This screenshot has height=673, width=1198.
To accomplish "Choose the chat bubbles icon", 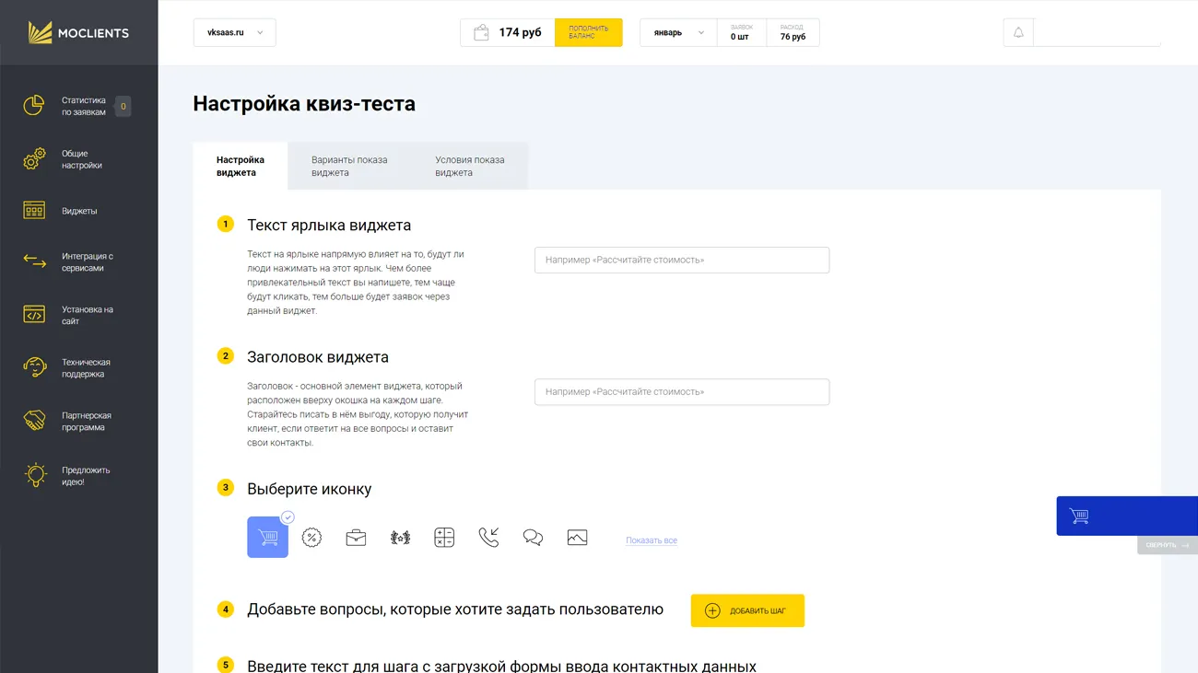I will (533, 538).
